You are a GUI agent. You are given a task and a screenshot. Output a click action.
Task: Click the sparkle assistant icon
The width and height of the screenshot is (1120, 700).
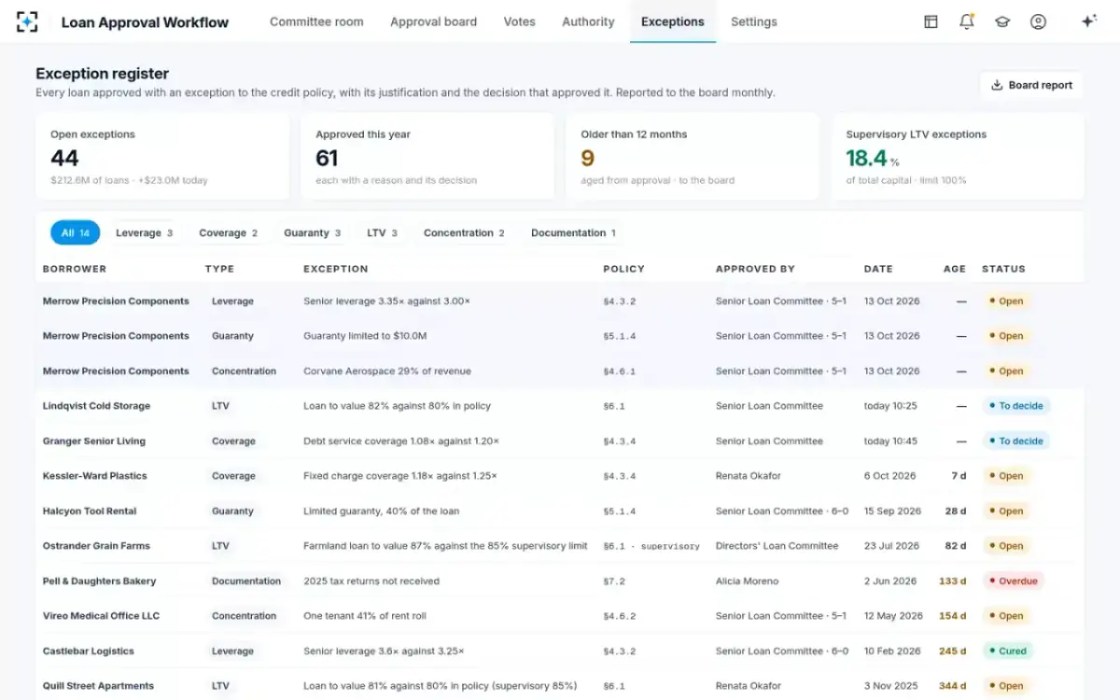point(1088,21)
